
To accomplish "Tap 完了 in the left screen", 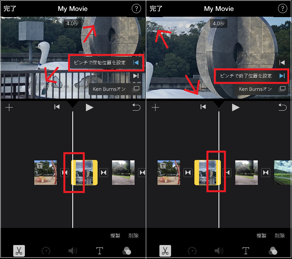I will point(10,9).
